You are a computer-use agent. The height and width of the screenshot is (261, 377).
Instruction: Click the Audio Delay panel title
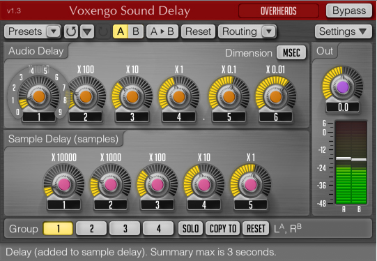(36, 51)
